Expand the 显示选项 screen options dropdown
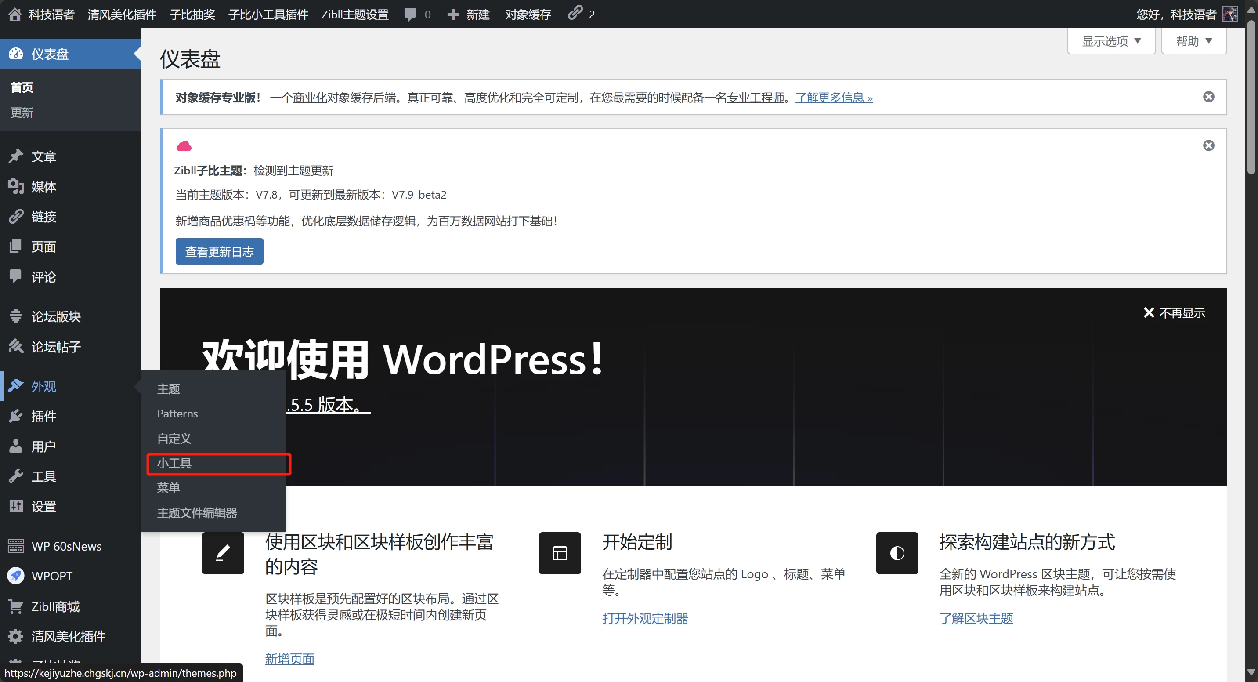The height and width of the screenshot is (682, 1258). coord(1111,41)
